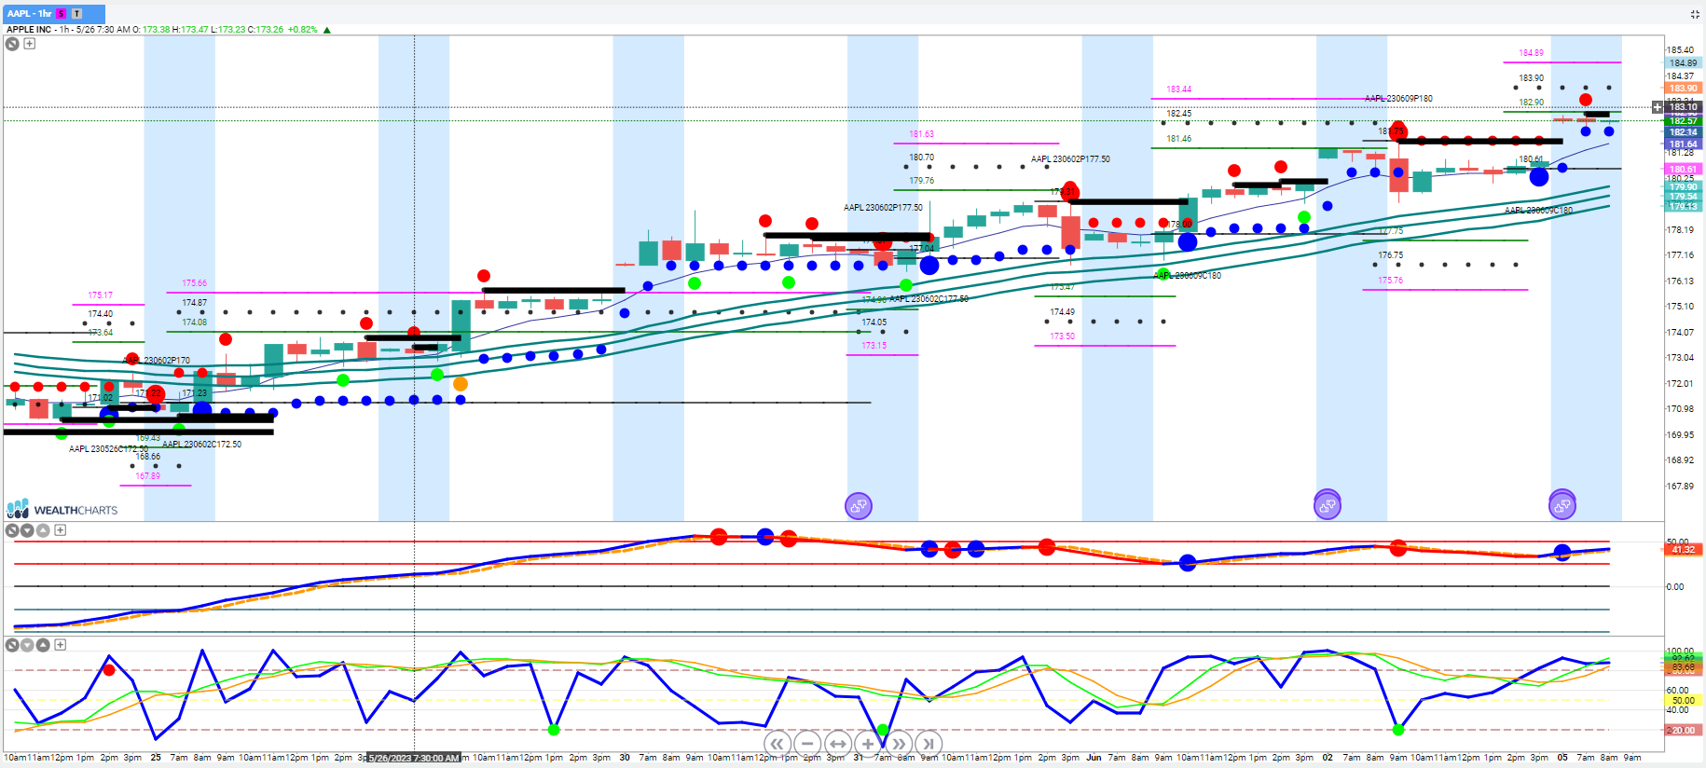
Task: Click the orange 183.90 price label on the axis
Action: pos(1683,89)
